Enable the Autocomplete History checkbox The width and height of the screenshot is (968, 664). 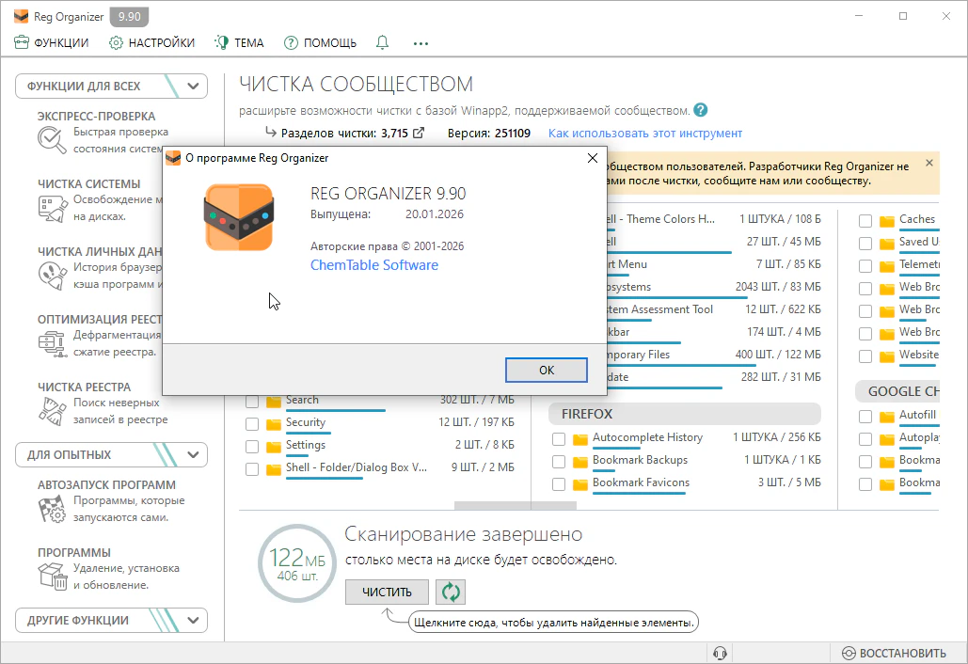coord(559,438)
